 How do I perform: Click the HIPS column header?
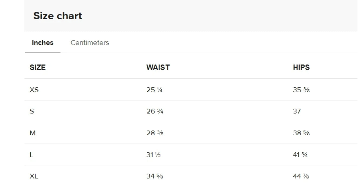301,67
